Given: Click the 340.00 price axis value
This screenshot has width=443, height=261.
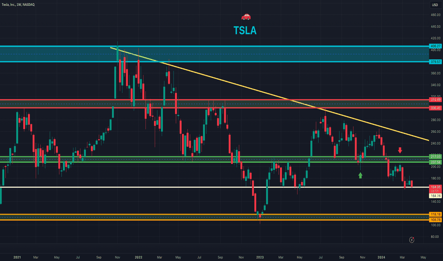Looking at the screenshot, I should 435,84.
